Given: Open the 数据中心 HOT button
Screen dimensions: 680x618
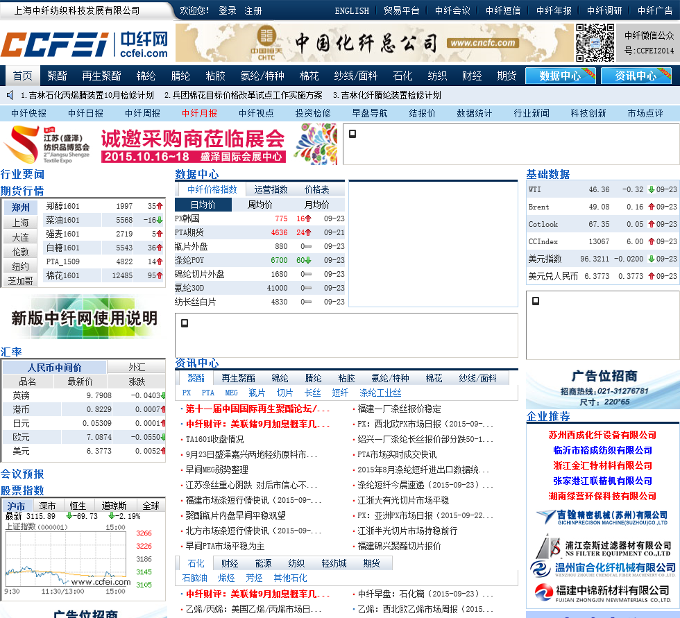Looking at the screenshot, I should (561, 76).
